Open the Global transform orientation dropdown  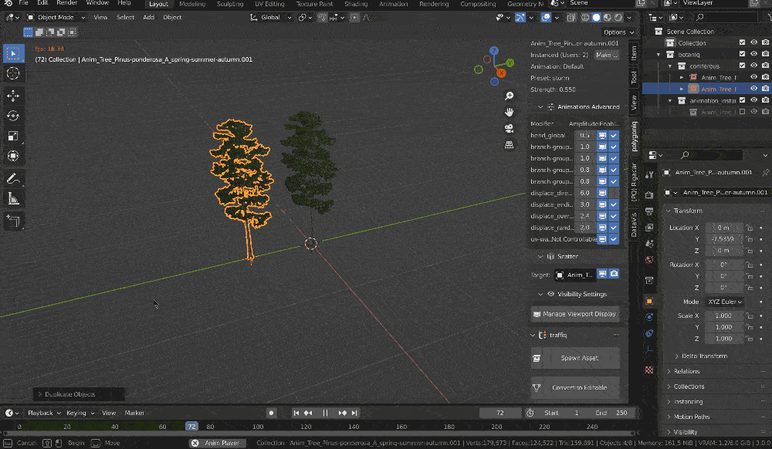pyautogui.click(x=270, y=17)
